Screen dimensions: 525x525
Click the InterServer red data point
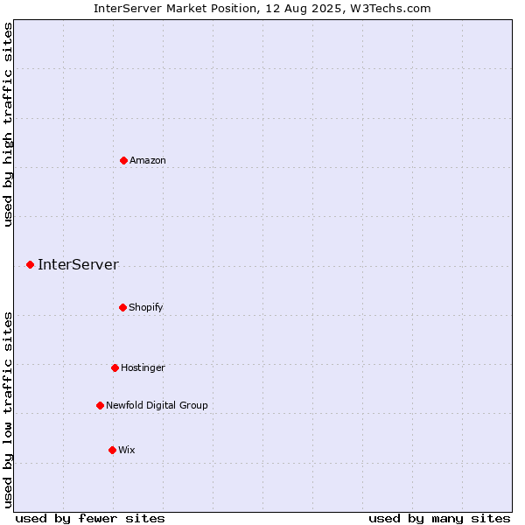30,265
